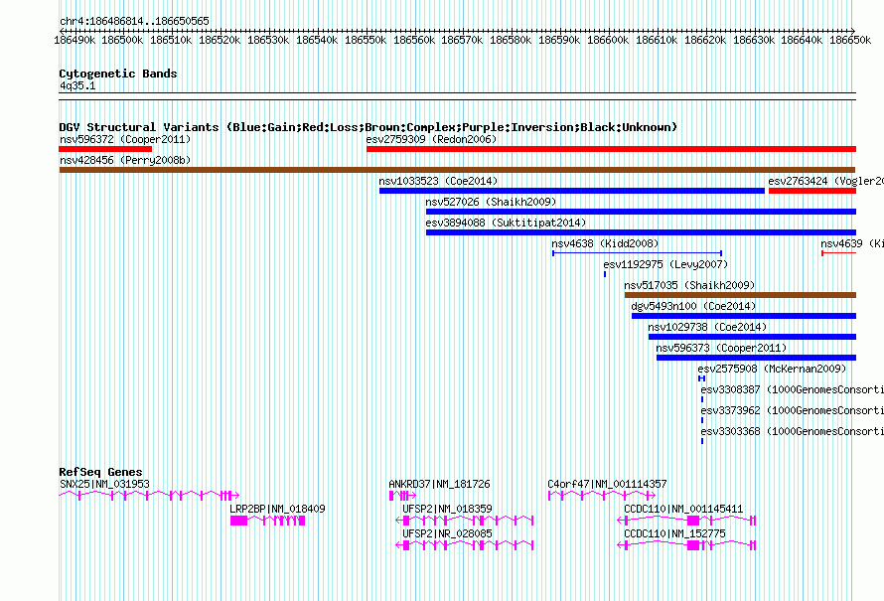
Task: Click the UFSP2 NR_028085 gene glyph
Action: click(465, 545)
